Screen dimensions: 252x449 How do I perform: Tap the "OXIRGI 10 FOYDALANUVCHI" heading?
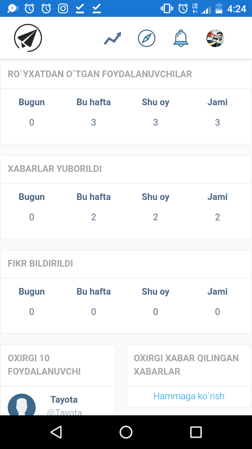coord(44,365)
